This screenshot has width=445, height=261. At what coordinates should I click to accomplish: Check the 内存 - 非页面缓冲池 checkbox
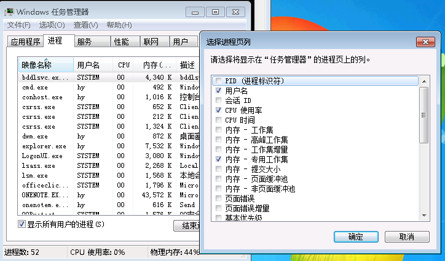pyautogui.click(x=218, y=189)
